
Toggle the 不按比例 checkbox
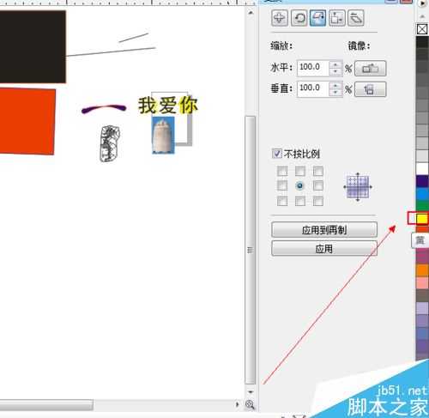pos(276,154)
